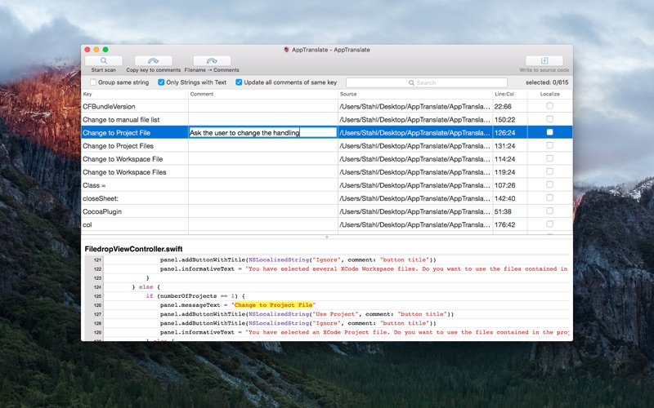Screen dimensions: 654x408
Task: Sort by the Source column header
Action: point(415,94)
